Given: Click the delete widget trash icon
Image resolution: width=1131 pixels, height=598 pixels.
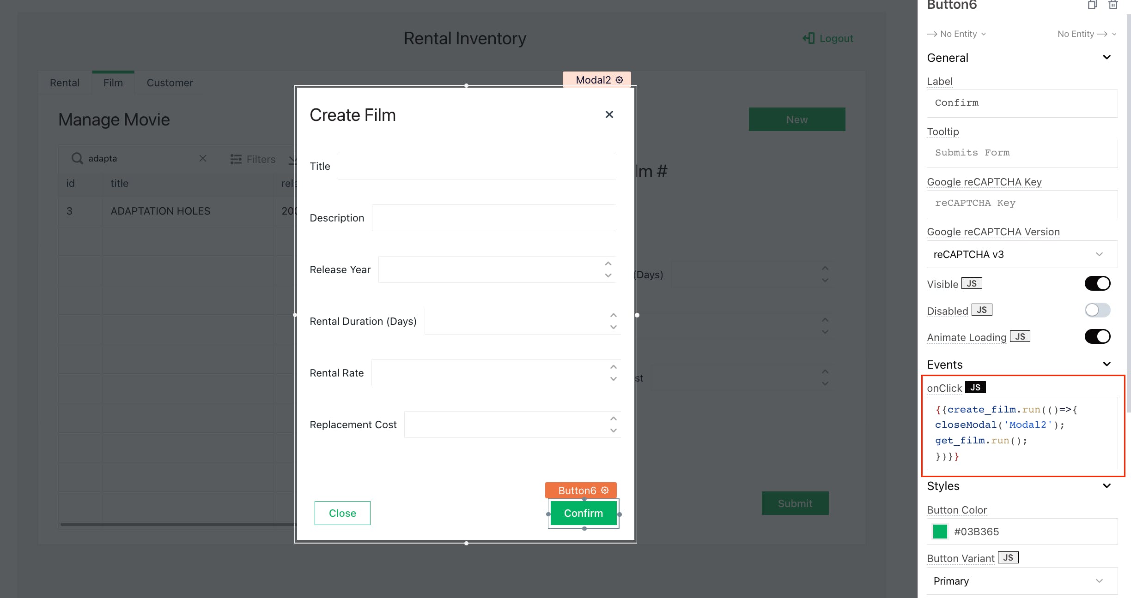Looking at the screenshot, I should (1113, 5).
